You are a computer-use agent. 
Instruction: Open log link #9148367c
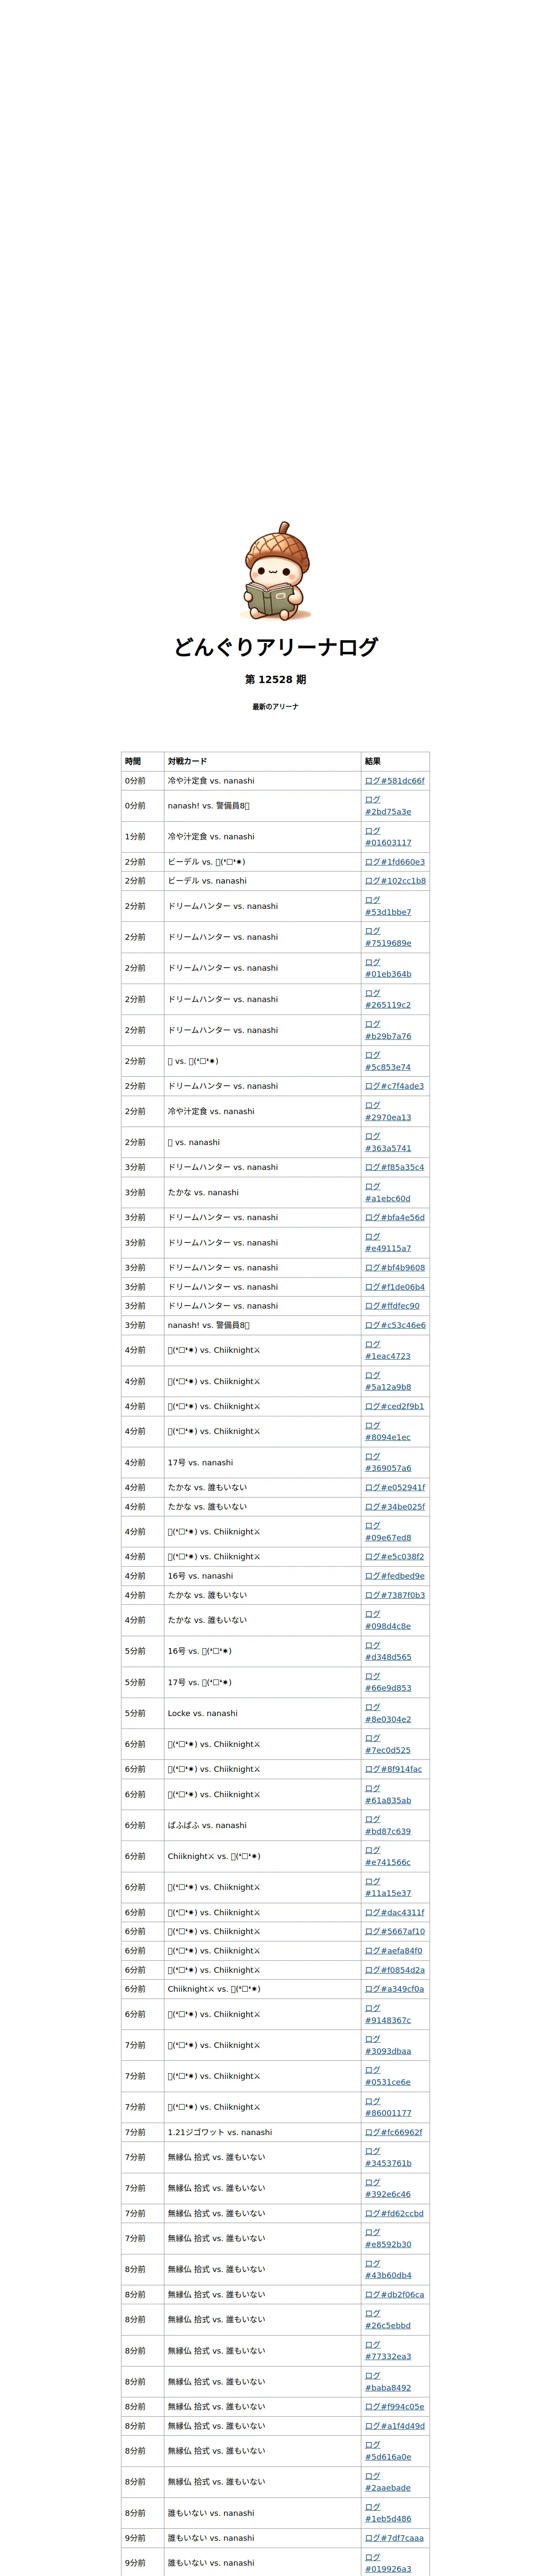[388, 2014]
